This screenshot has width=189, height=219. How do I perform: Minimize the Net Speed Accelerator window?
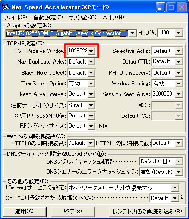160,7
